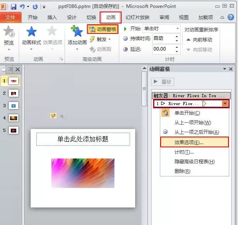Screen dimensions: 238x225
Task: Close the slide thumbnail pane
Action: 18,69
